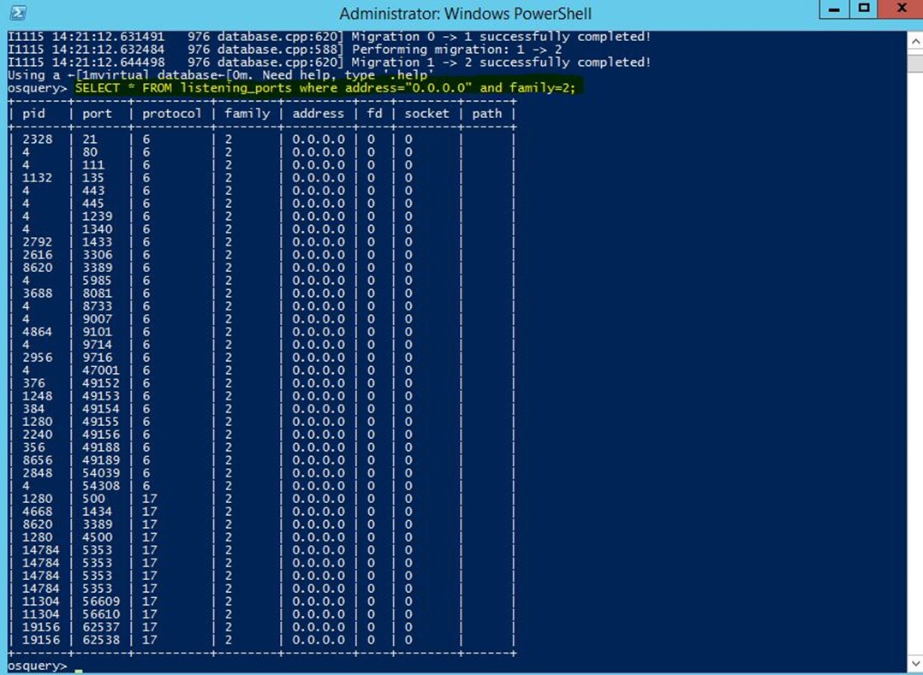Viewport: 923px width, 675px height.
Task: Click port value 1433 in the table
Action: pos(97,242)
